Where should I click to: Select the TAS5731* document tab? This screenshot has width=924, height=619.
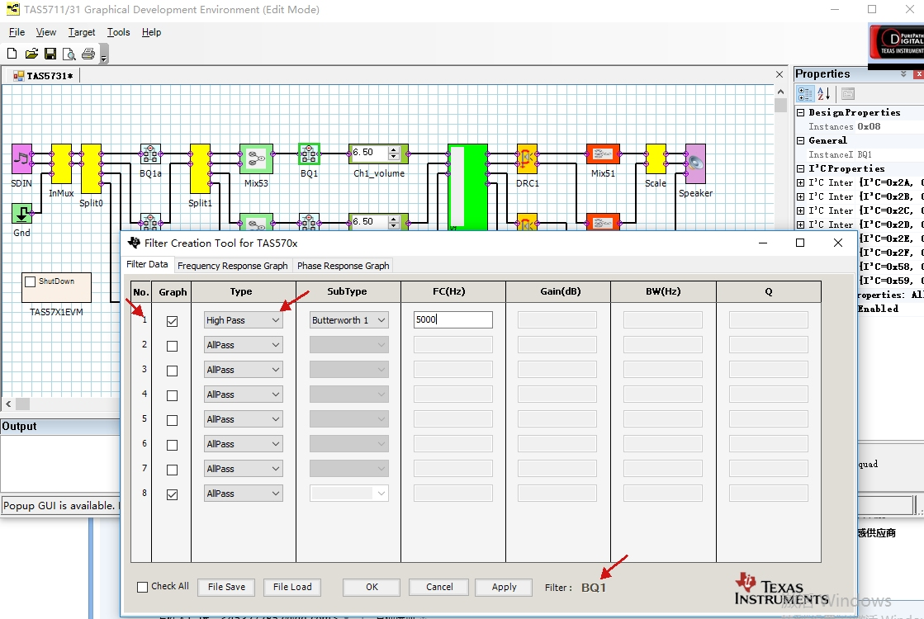coord(43,76)
